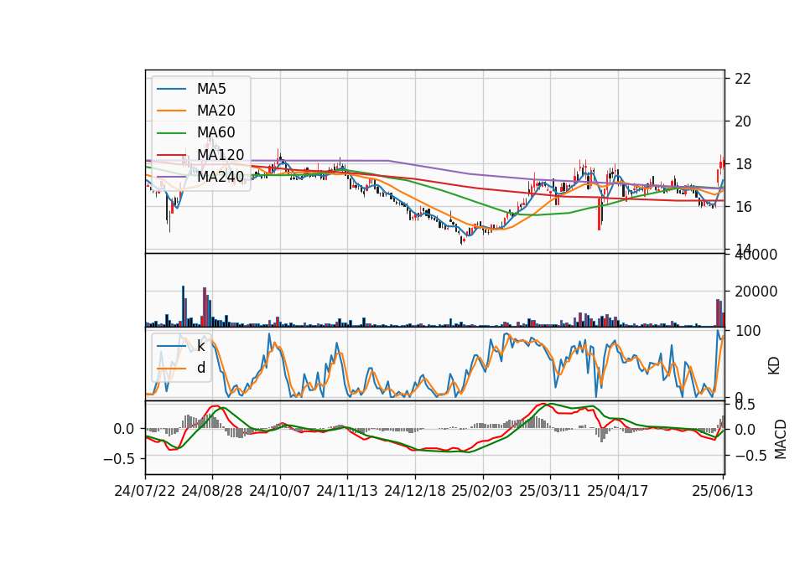
Task: Click the price axis label 18
Action: pyautogui.click(x=743, y=164)
